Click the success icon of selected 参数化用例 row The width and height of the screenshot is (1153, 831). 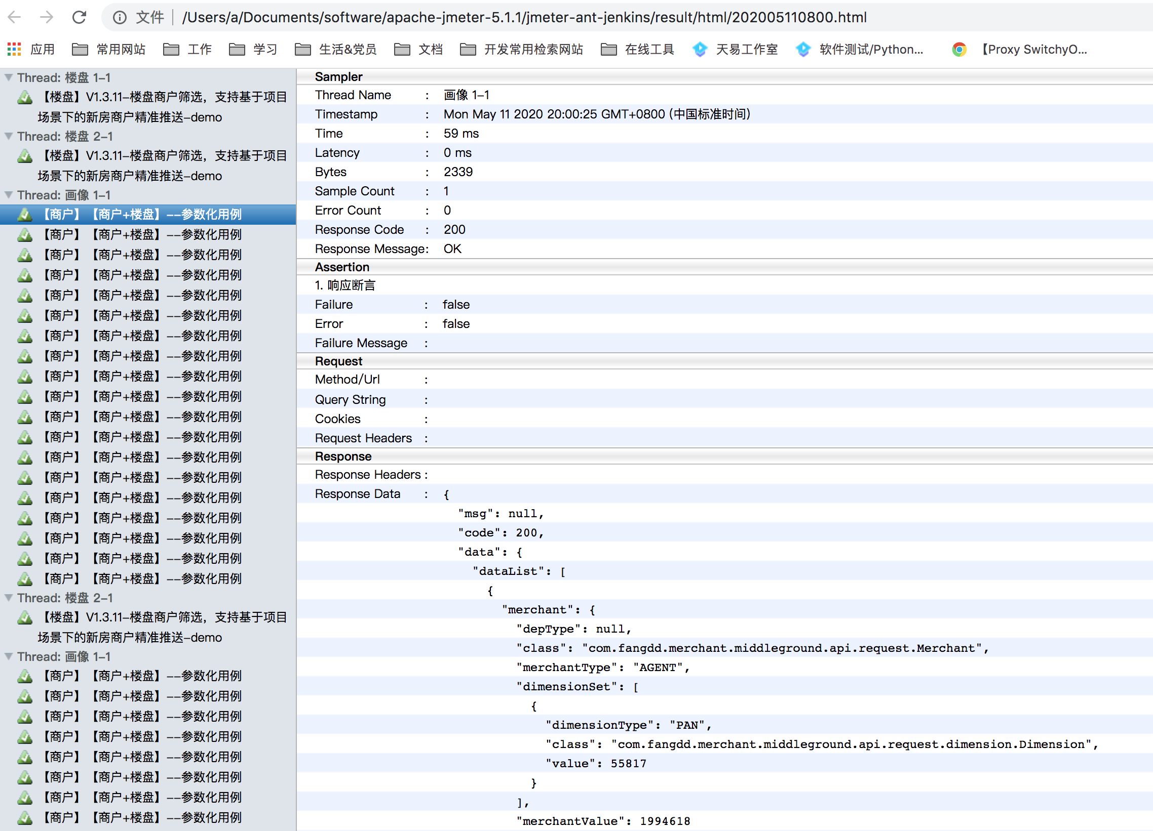[x=24, y=215]
